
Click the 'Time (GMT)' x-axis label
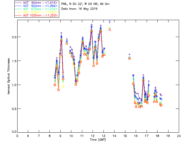point(98,140)
